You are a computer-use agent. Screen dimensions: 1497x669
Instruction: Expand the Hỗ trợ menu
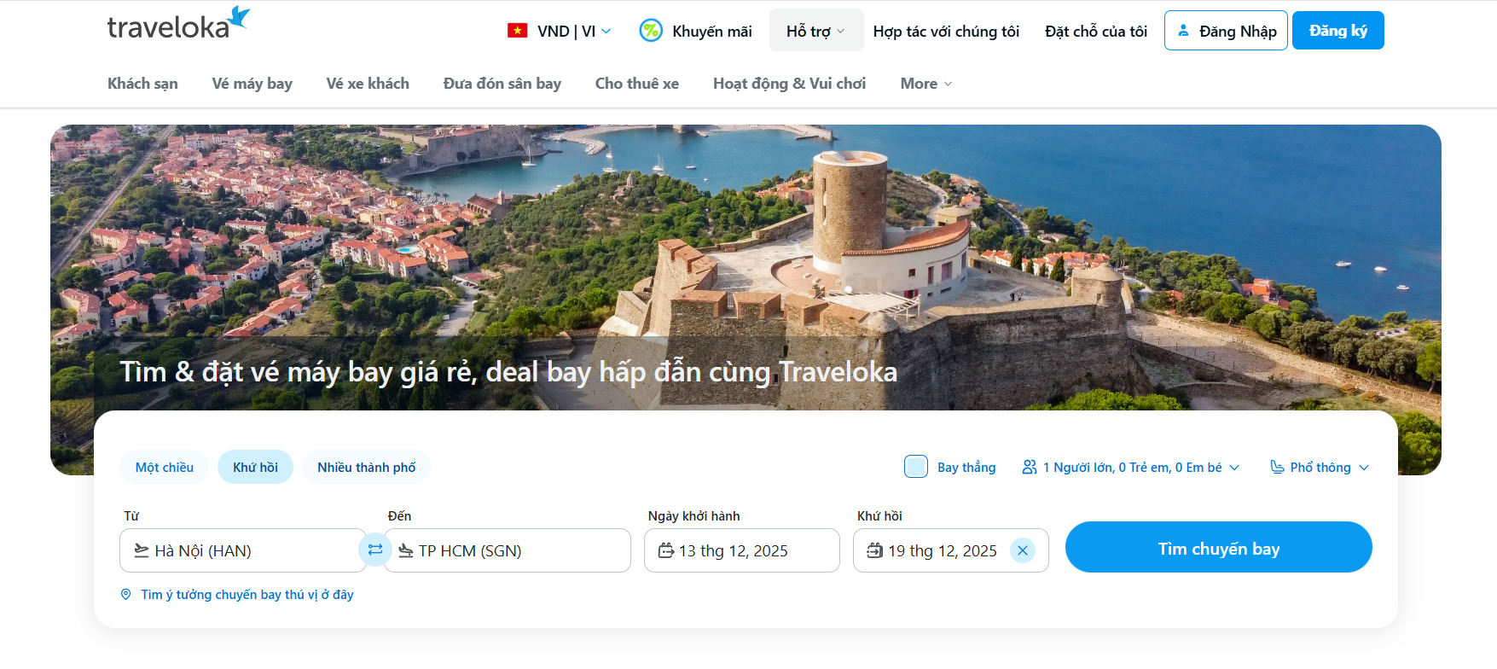pyautogui.click(x=816, y=31)
